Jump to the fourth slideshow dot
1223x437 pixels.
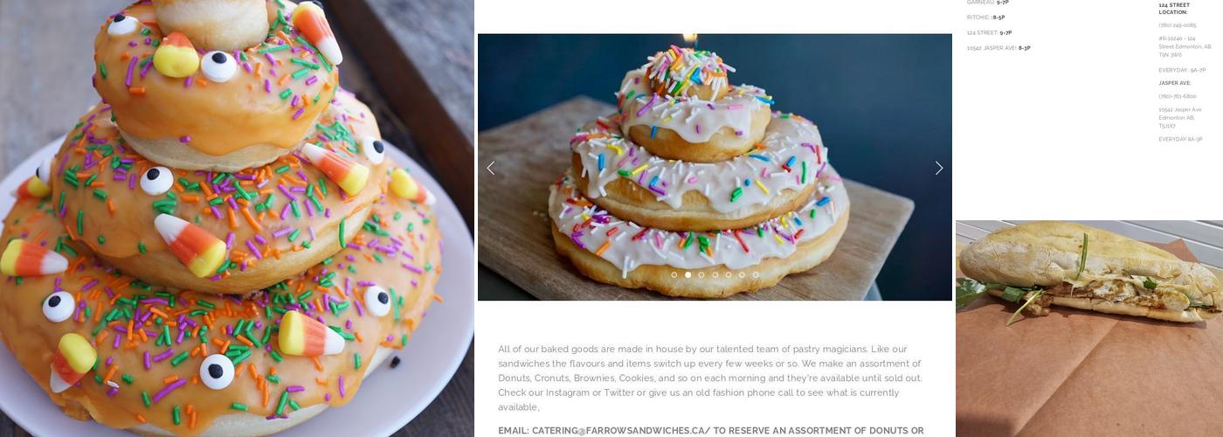pyautogui.click(x=715, y=274)
